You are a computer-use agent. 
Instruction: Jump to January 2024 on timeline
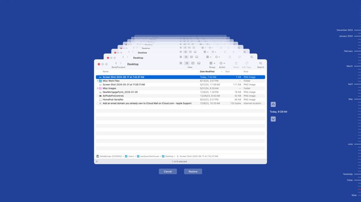pyautogui.click(x=346, y=36)
